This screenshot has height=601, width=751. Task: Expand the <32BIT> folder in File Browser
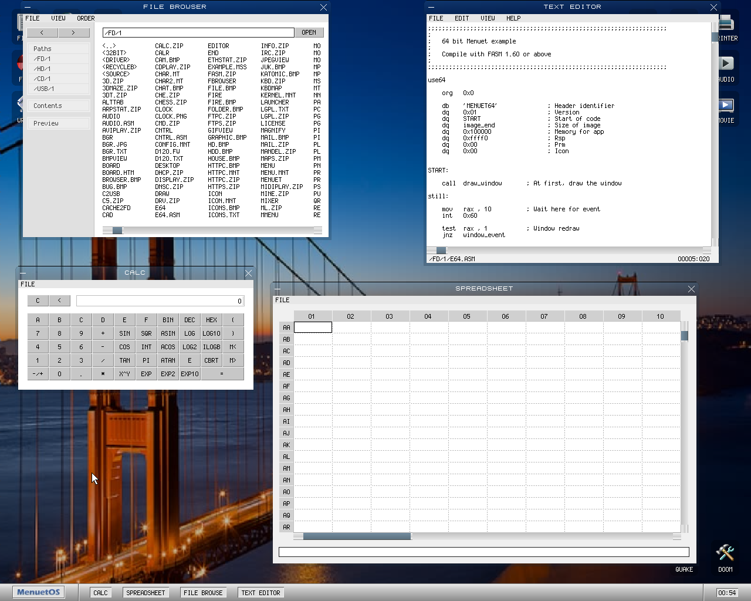coord(115,52)
